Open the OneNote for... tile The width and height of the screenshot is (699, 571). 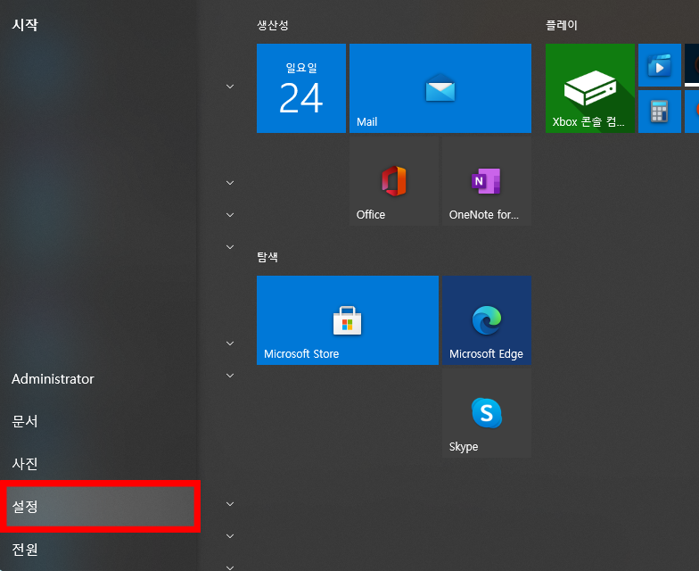[x=487, y=180]
